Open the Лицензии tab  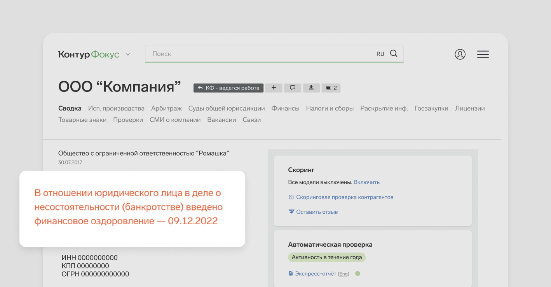[470, 109]
